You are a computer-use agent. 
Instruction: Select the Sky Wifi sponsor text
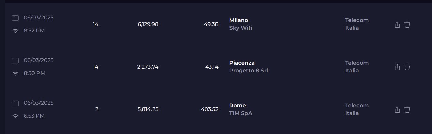241,28
